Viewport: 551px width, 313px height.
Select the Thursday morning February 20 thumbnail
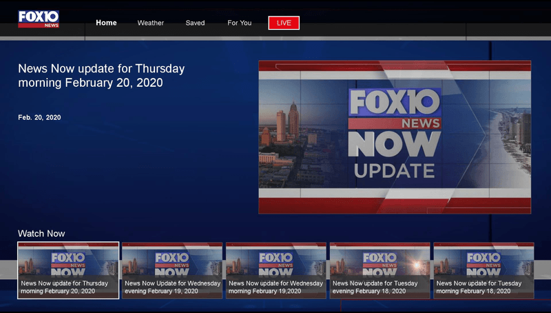click(x=68, y=262)
